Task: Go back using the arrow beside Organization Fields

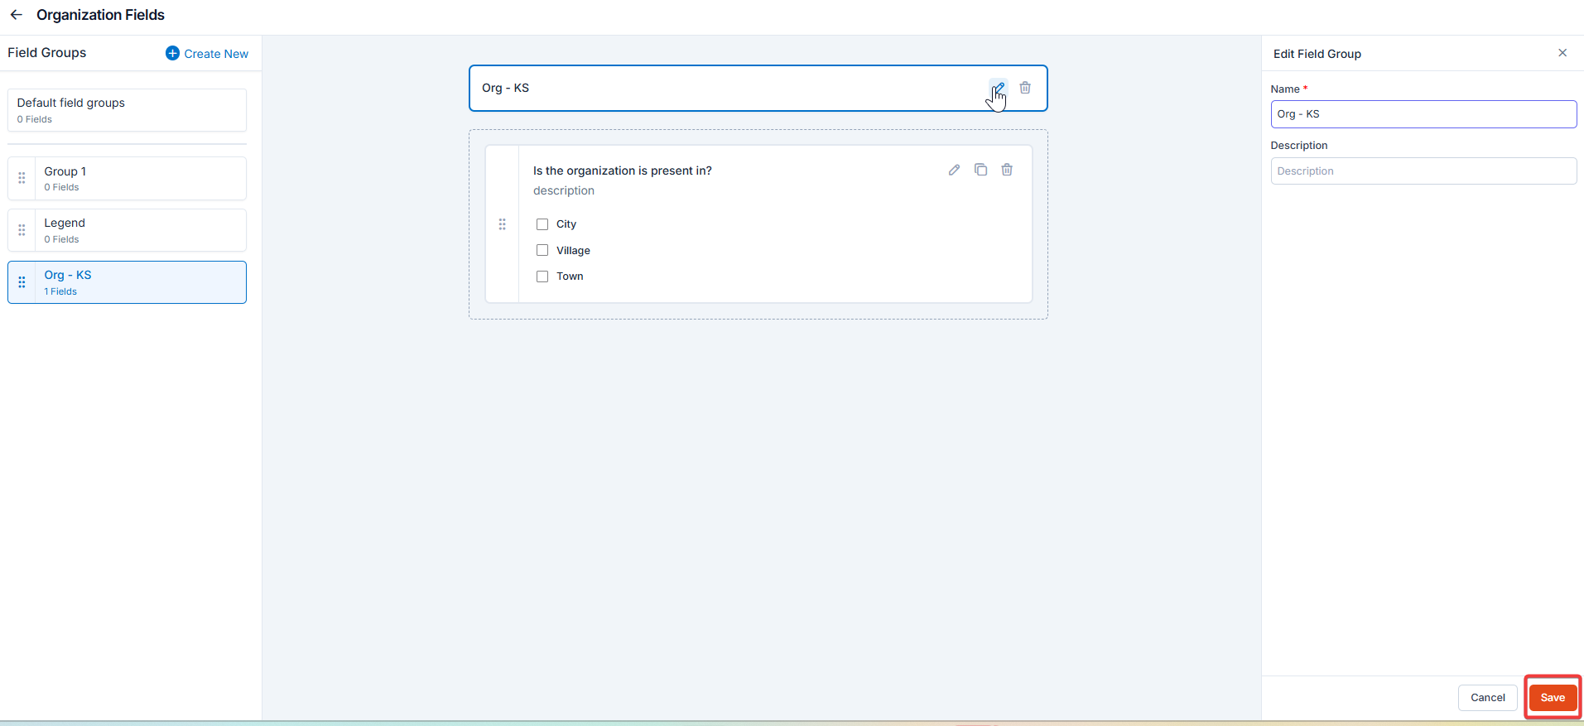Action: point(16,15)
